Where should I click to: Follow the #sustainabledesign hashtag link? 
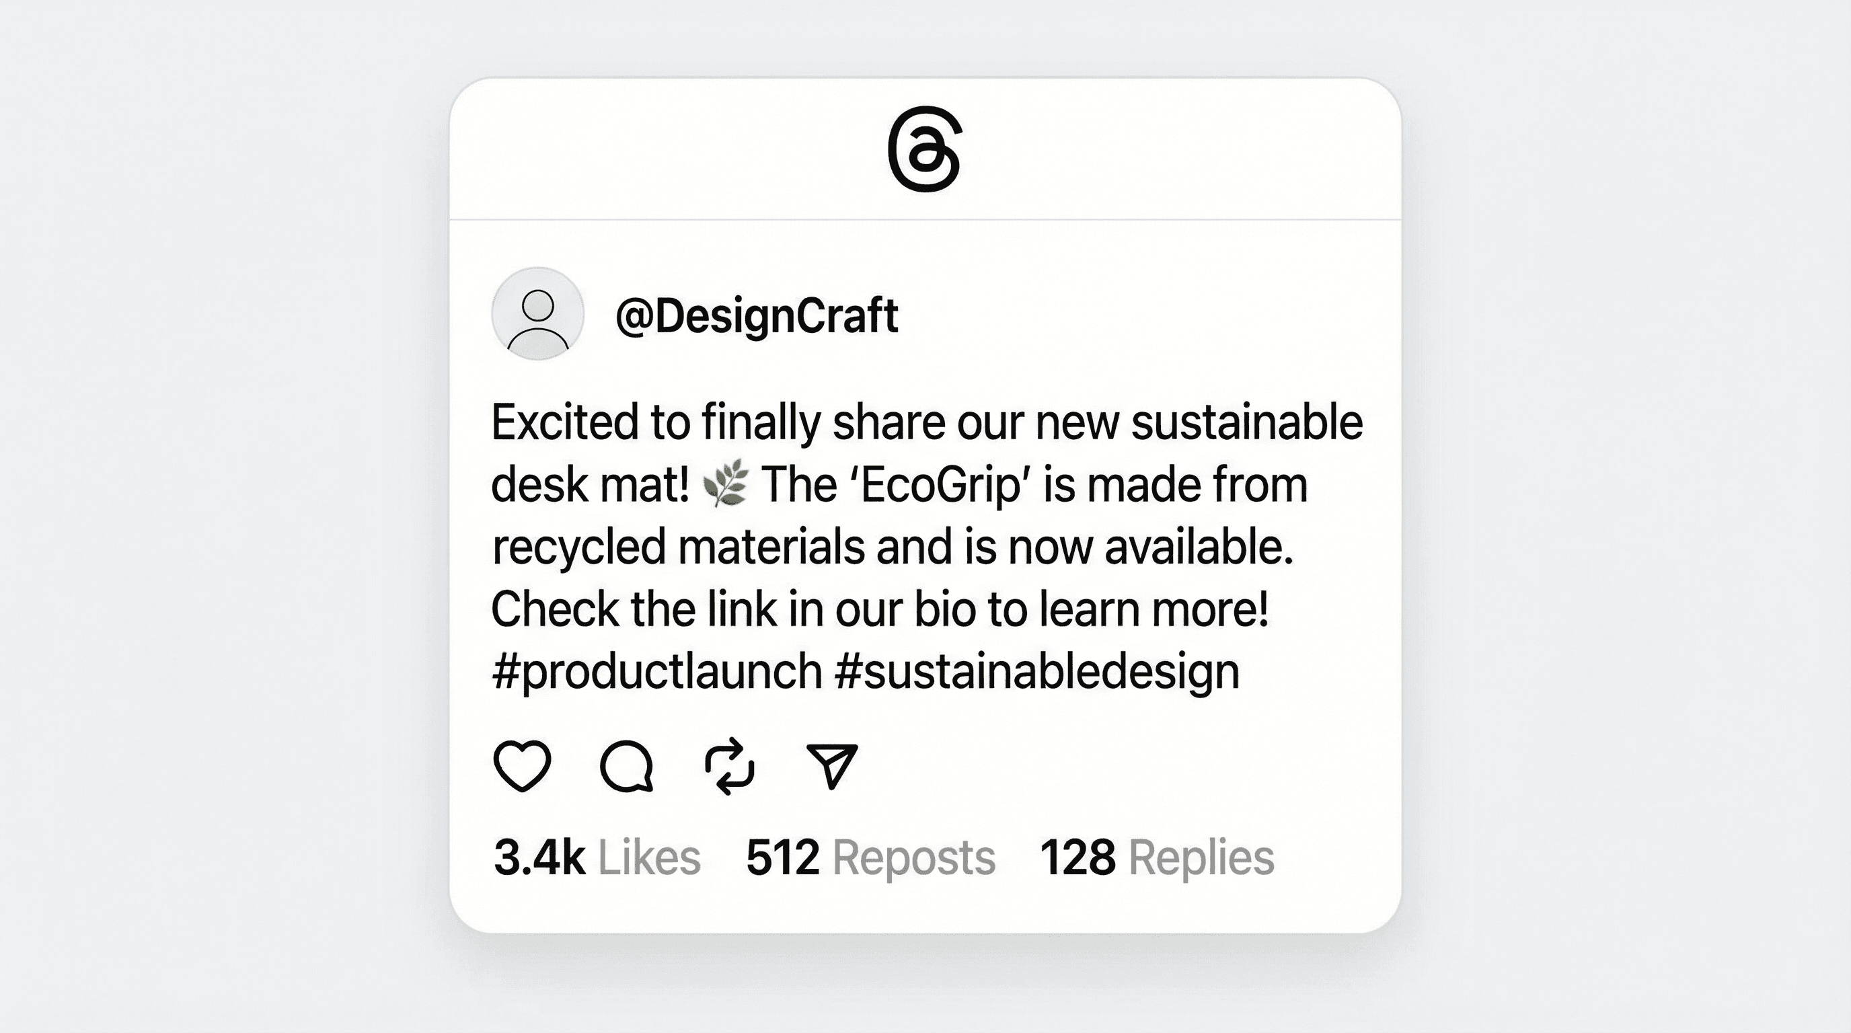click(x=1038, y=672)
